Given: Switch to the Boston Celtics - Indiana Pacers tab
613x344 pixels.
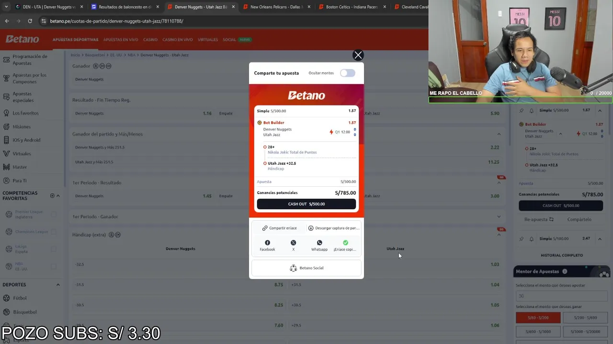Looking at the screenshot, I should tap(352, 7).
